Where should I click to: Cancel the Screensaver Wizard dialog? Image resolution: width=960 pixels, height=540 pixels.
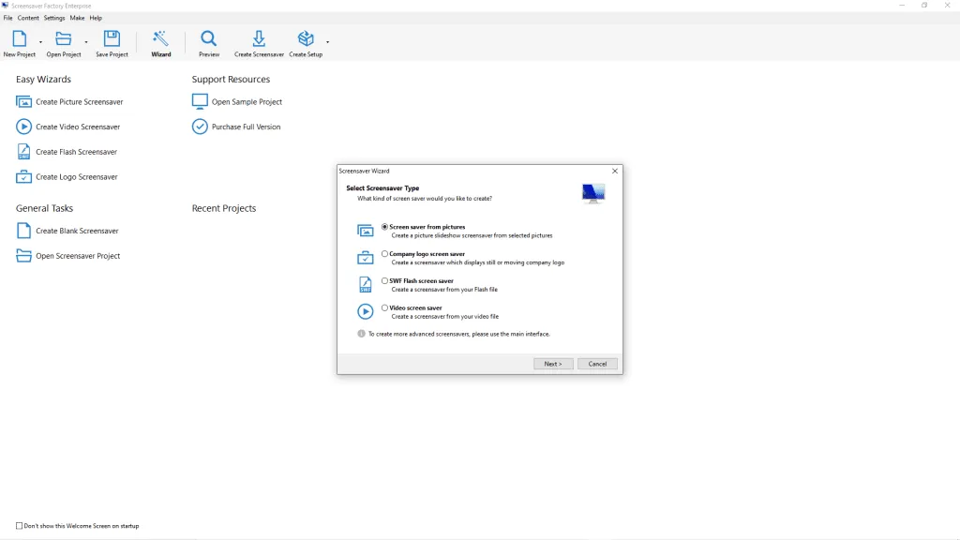pyautogui.click(x=597, y=364)
